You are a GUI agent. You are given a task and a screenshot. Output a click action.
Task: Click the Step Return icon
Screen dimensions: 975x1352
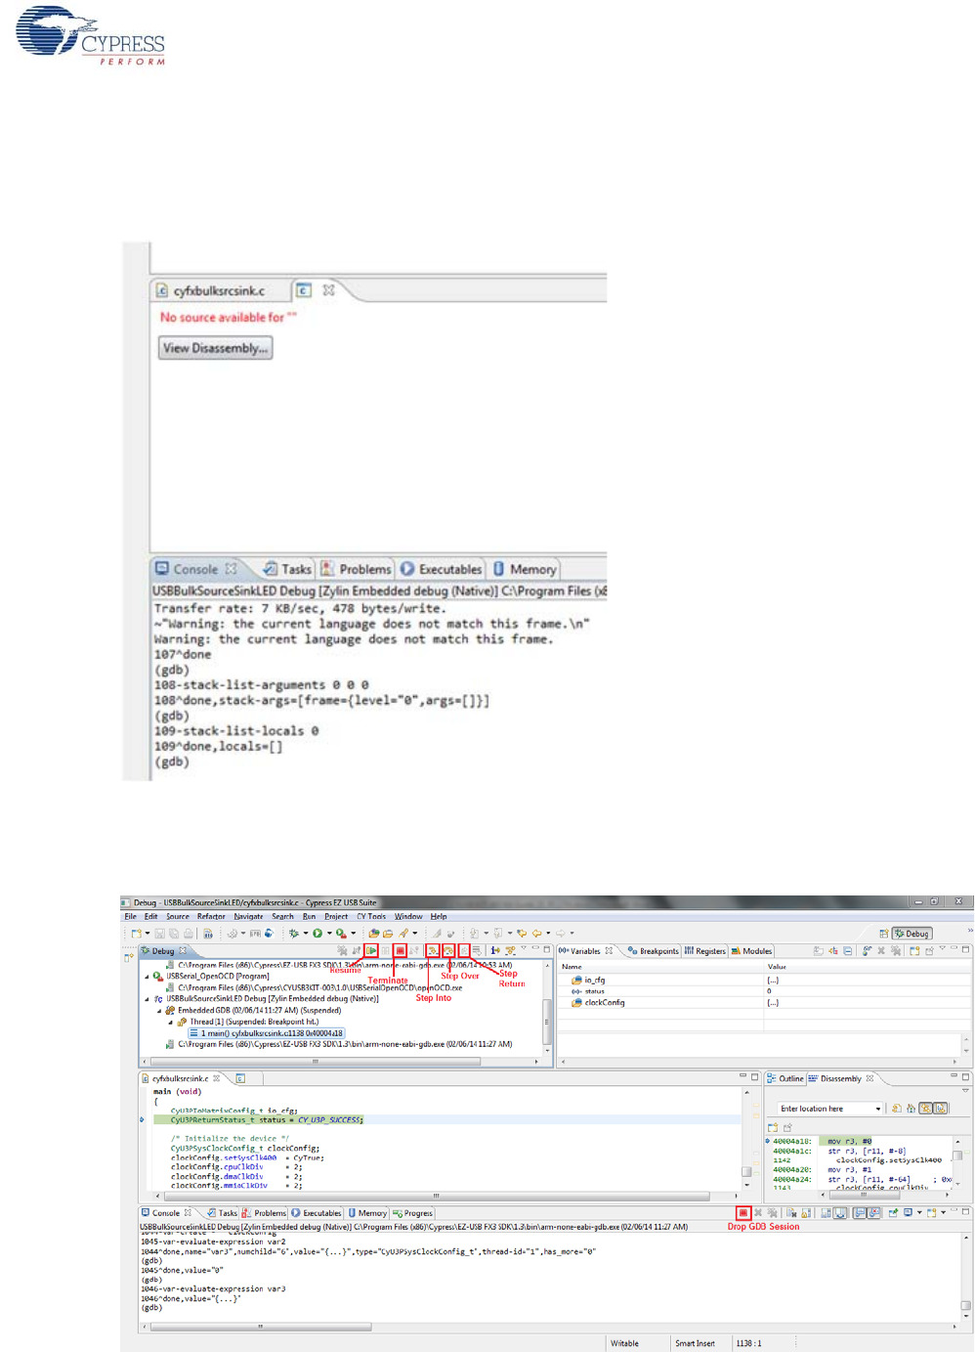pyautogui.click(x=464, y=950)
